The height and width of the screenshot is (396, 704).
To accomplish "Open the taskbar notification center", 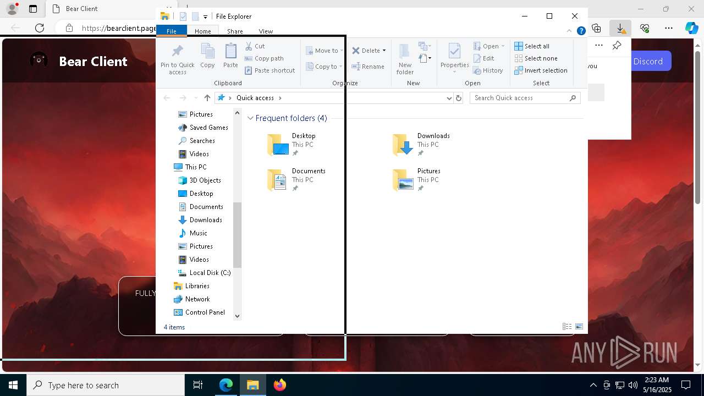I will pyautogui.click(x=686, y=385).
